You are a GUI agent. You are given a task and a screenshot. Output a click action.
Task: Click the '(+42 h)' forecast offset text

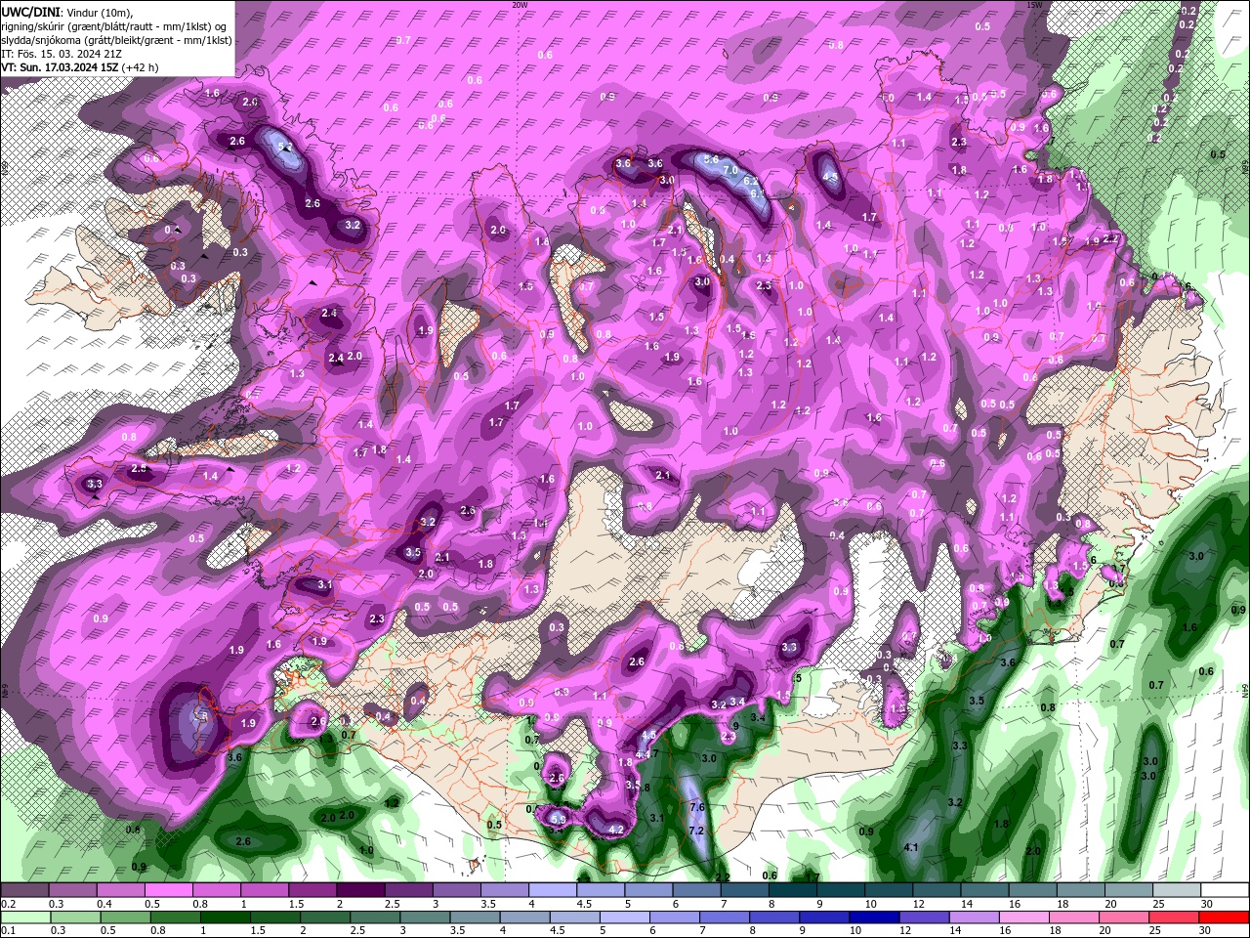[141, 67]
